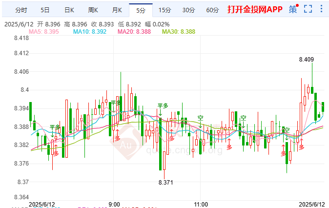Image resolution: width=329 pixels, height=208 pixels.
Task: Click the 高 8.396 high price text
Action: tap(76, 24)
